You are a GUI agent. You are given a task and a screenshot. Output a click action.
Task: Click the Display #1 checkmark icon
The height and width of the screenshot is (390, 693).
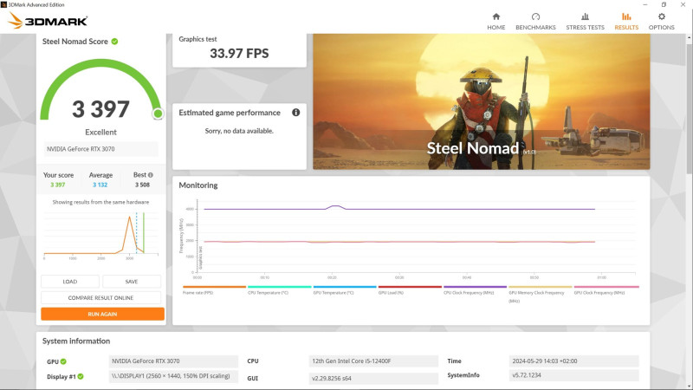(81, 377)
